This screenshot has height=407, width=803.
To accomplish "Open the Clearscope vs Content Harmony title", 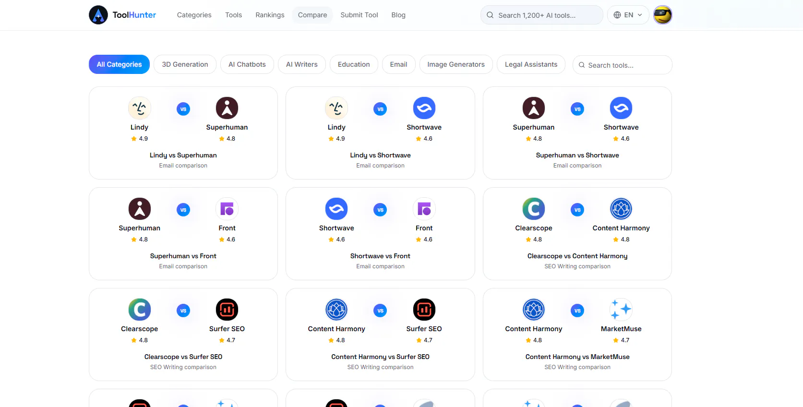I will coord(577,256).
